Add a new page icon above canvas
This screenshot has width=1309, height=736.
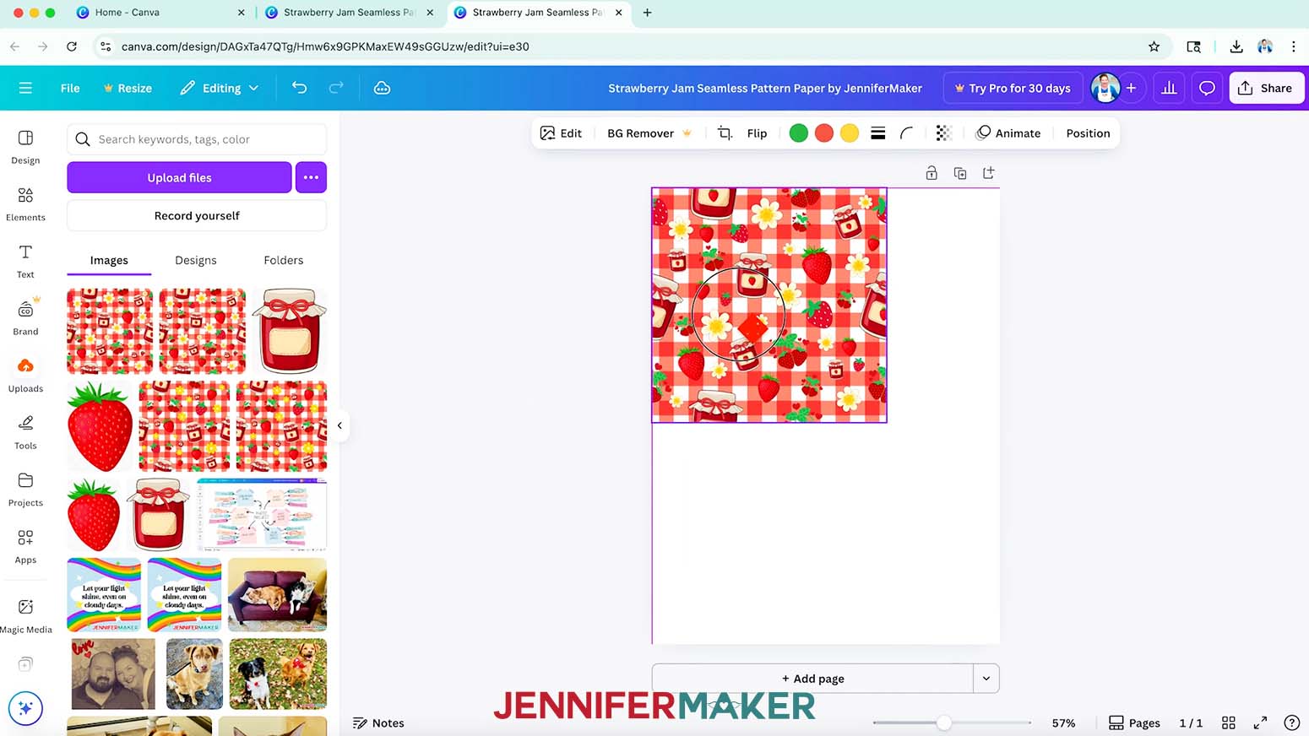pos(988,173)
